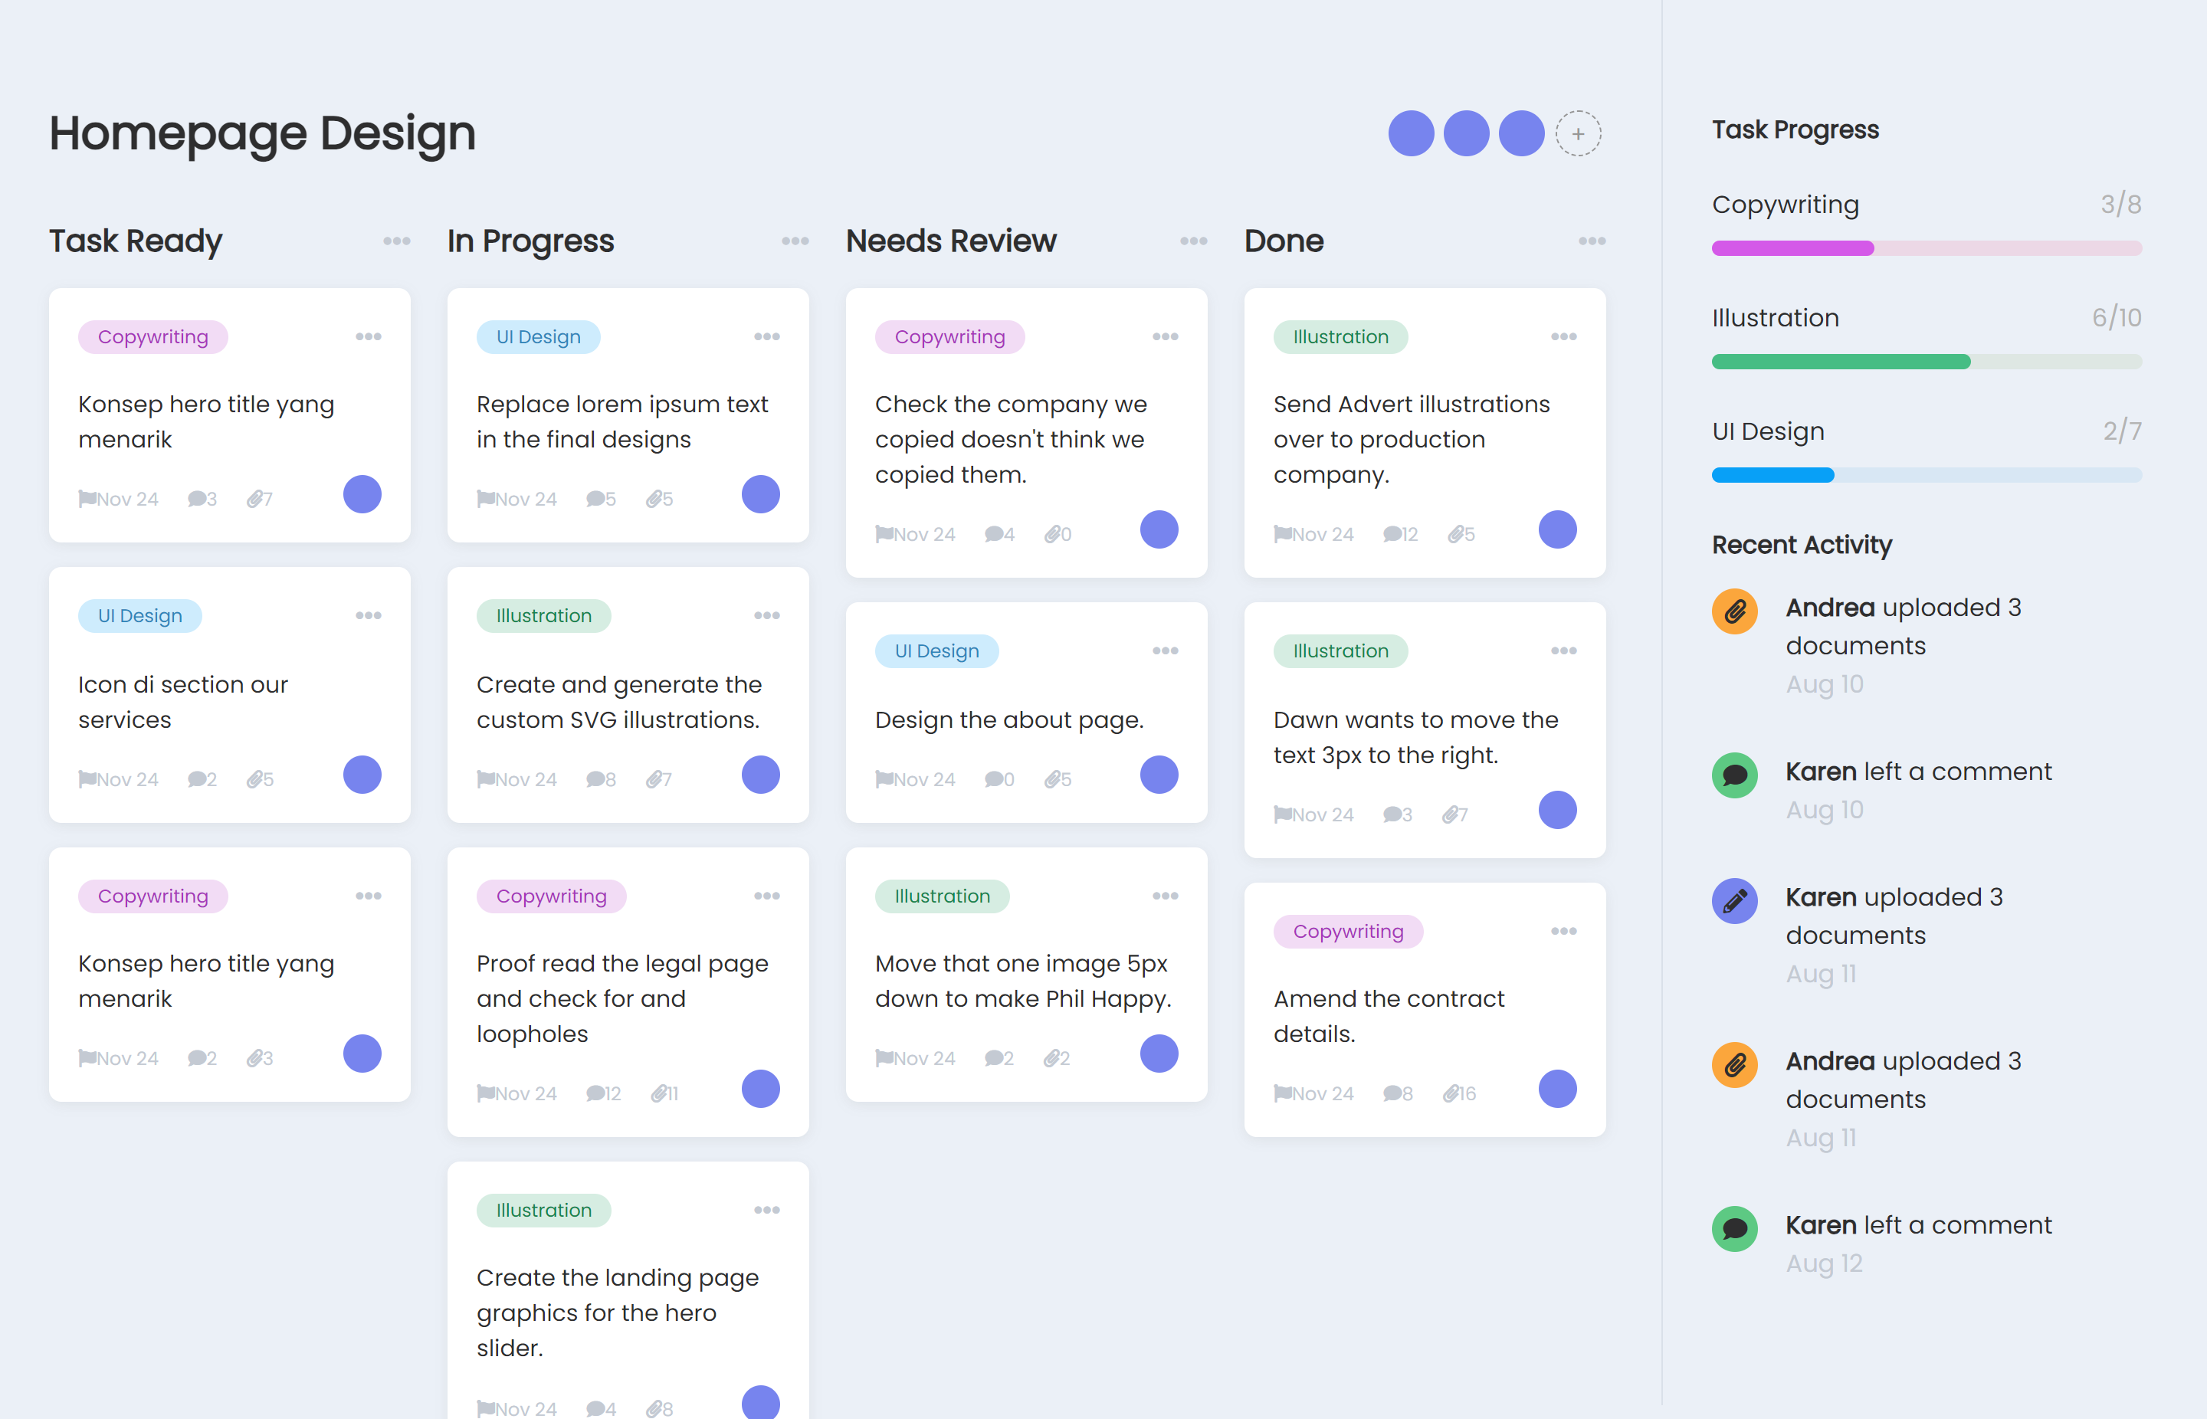Open options on 'Proof read the legal page' card
This screenshot has width=2207, height=1419.
[766, 896]
